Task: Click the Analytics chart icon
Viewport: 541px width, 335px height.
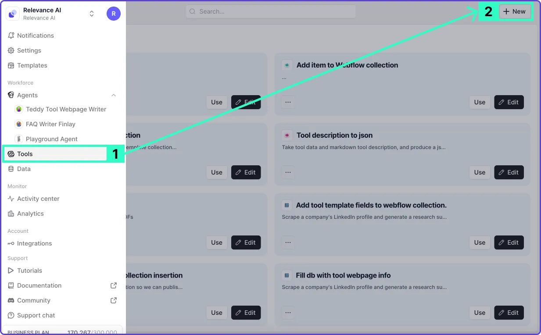Action: [x=11, y=214]
